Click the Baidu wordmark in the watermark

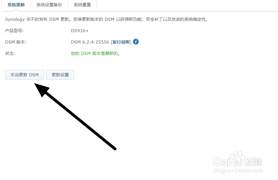pyautogui.click(x=229, y=161)
